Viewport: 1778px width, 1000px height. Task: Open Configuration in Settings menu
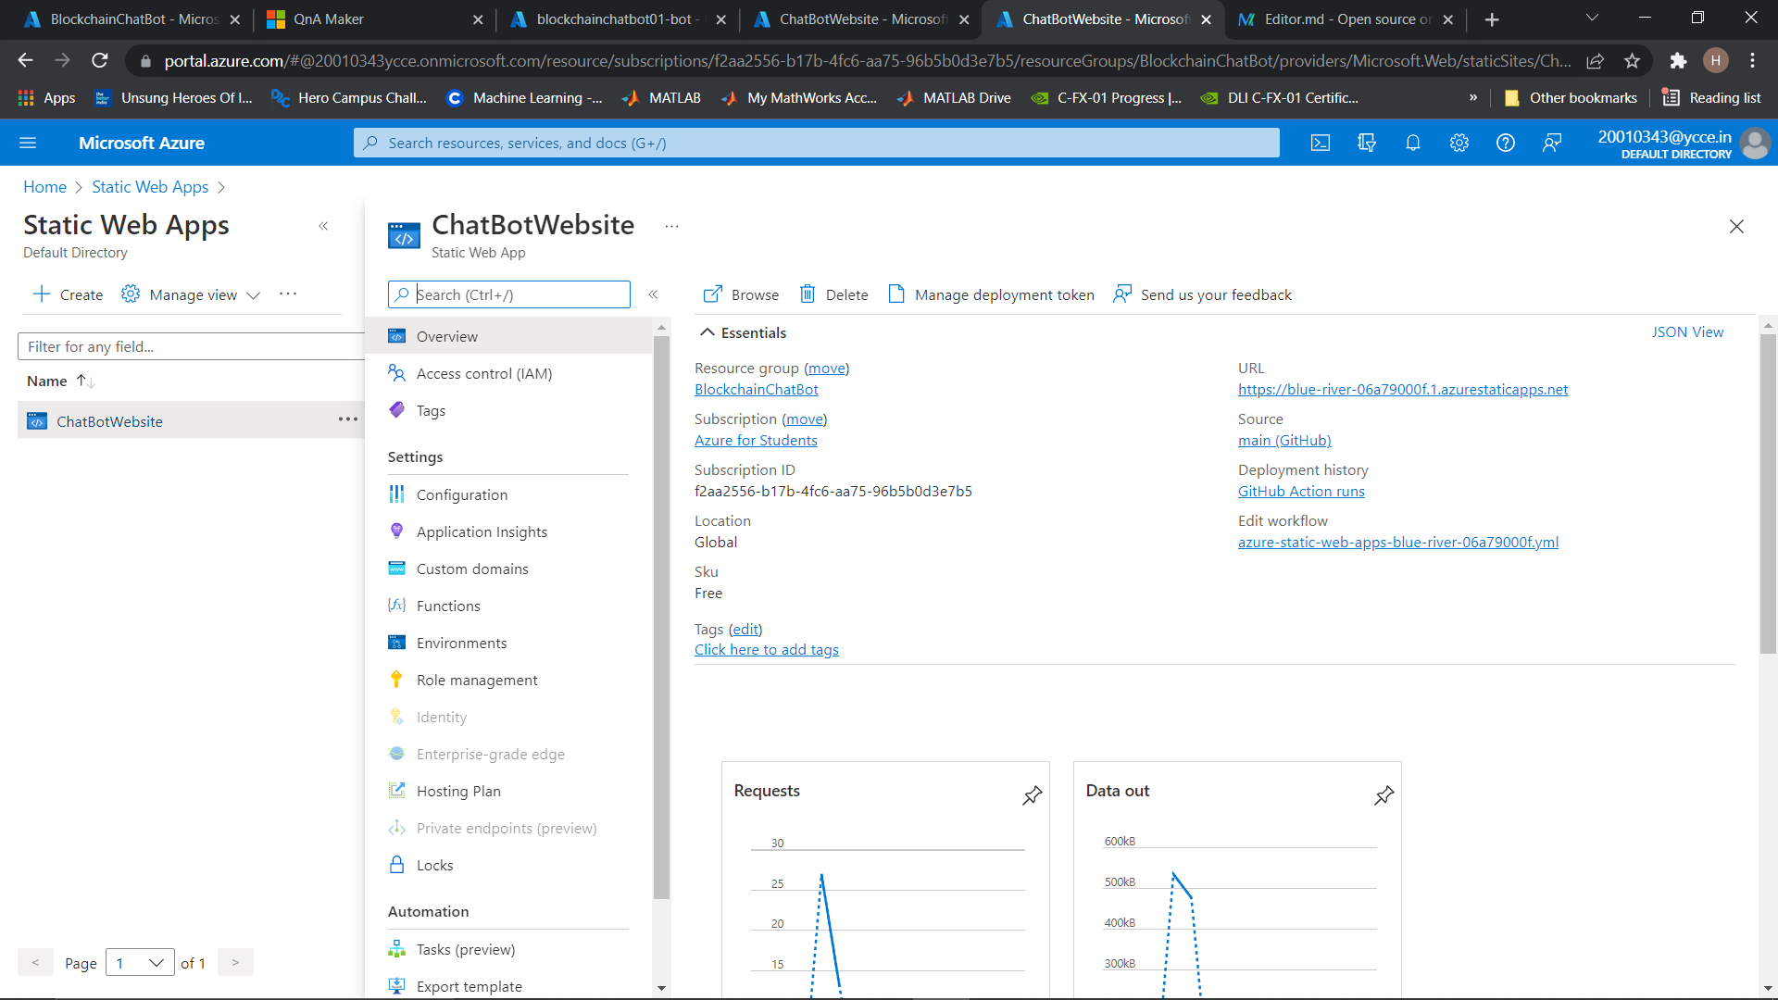tap(461, 494)
